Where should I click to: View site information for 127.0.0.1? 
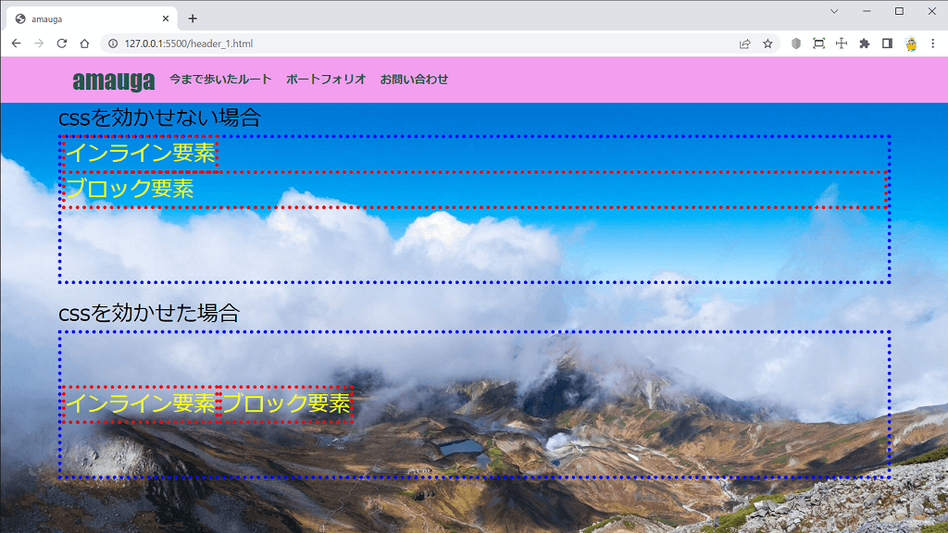pyautogui.click(x=112, y=43)
